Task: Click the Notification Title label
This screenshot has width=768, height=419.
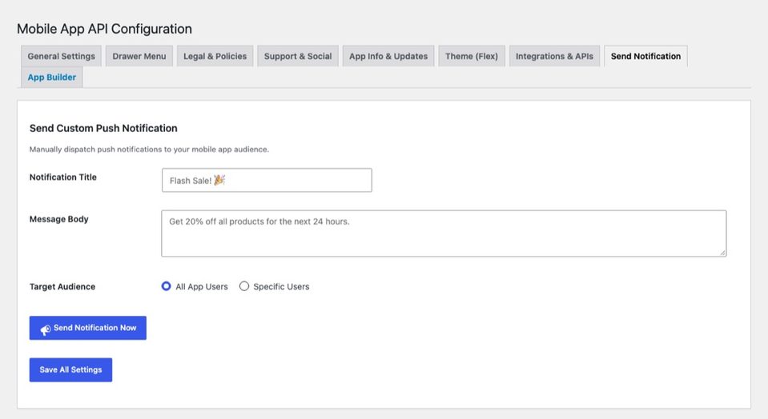Action: (x=63, y=177)
